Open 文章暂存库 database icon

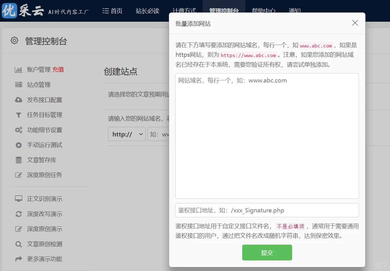(x=18, y=160)
